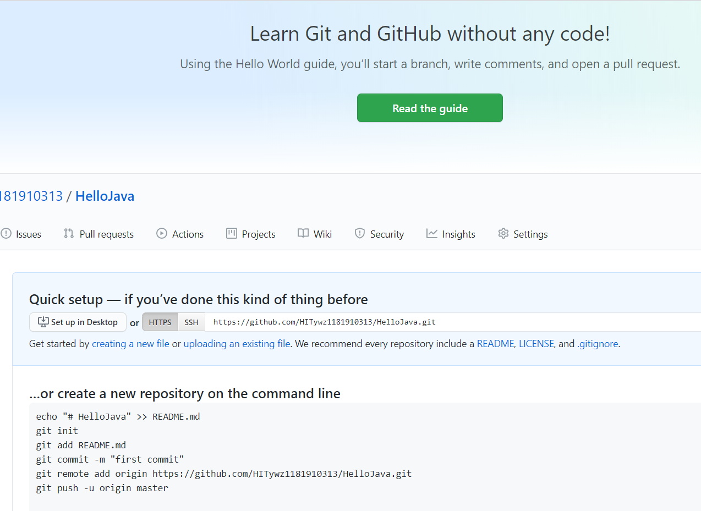The width and height of the screenshot is (701, 511).
Task: Open the repository Settings tab
Action: [x=523, y=234]
